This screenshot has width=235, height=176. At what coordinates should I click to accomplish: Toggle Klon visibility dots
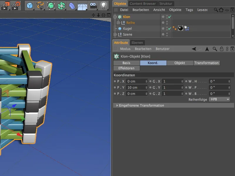(x=167, y=17)
